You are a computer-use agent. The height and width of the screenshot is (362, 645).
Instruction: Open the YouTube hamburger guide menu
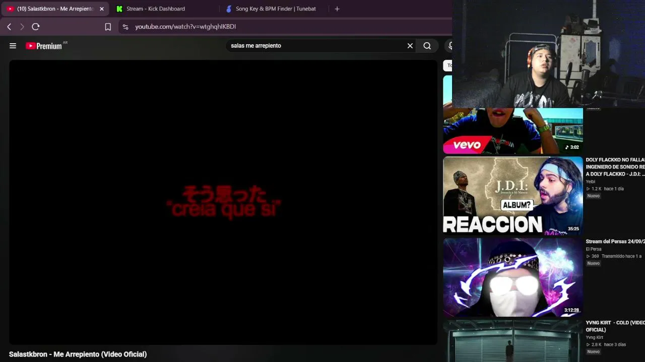(x=13, y=46)
